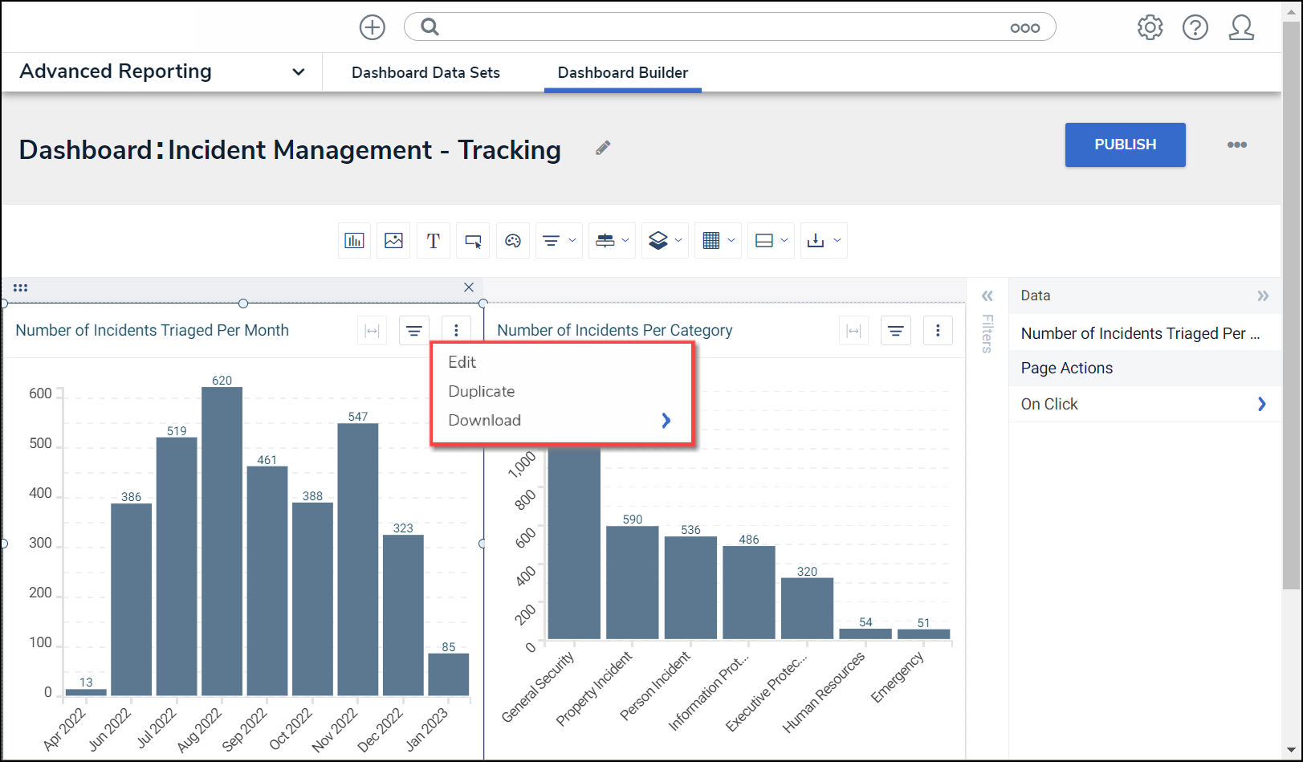Screen dimensions: 1303x762
Task: Click the add button tool icon
Action: pos(473,241)
